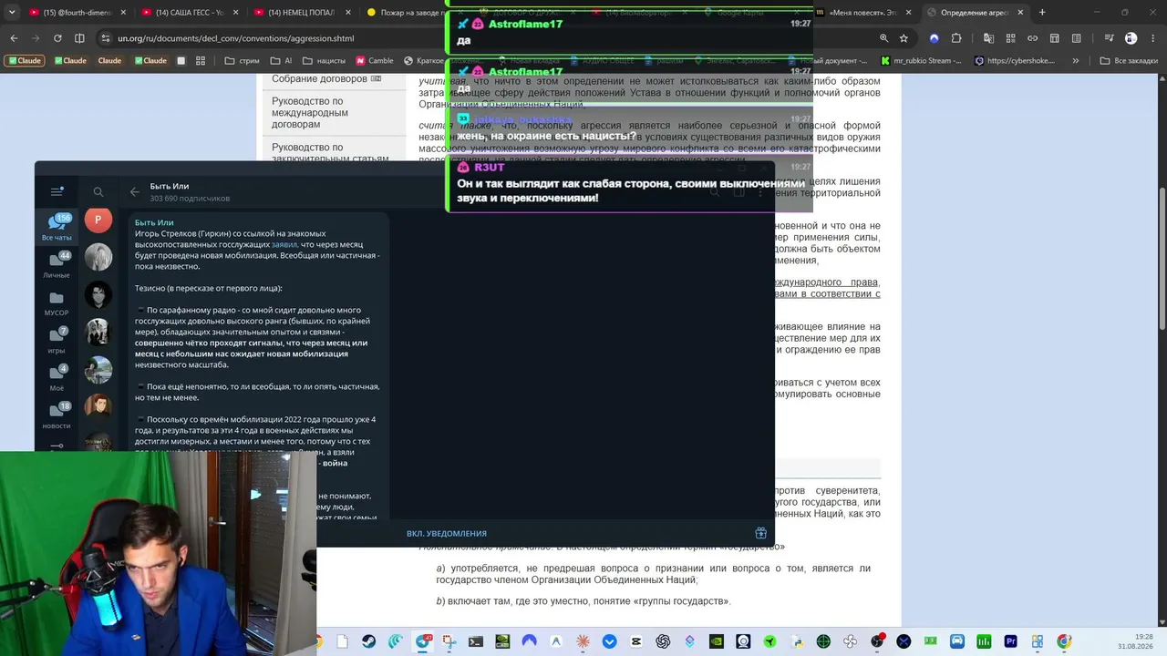Open Steam from the taskbar
1167x656 pixels.
click(368, 641)
